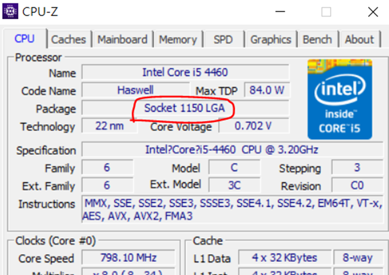This screenshot has width=389, height=275.
Task: Open the Mainboard tab
Action: click(x=122, y=40)
